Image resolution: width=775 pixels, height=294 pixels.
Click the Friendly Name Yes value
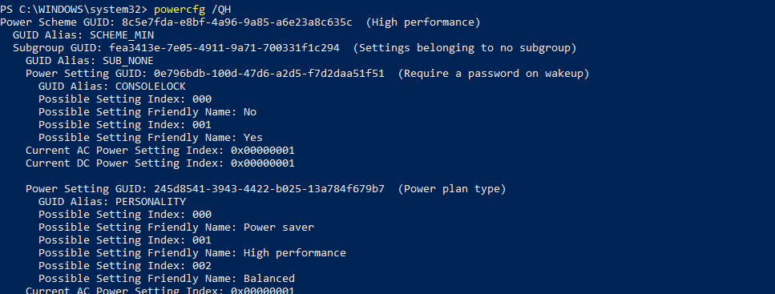(253, 138)
